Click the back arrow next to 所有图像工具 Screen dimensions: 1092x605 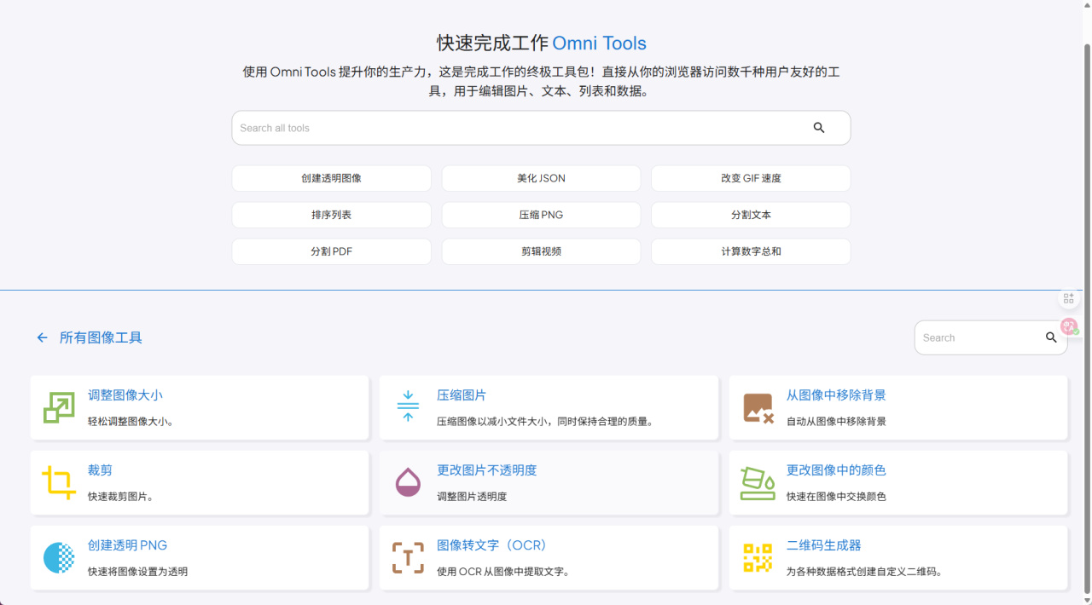point(42,337)
